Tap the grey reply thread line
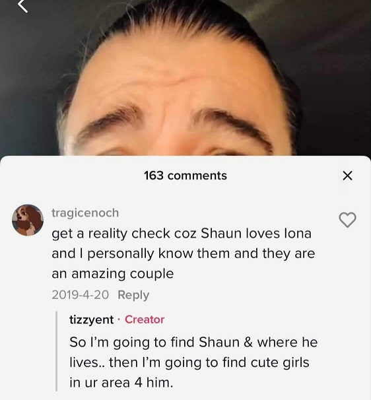This screenshot has height=400, width=371. pos(57,351)
